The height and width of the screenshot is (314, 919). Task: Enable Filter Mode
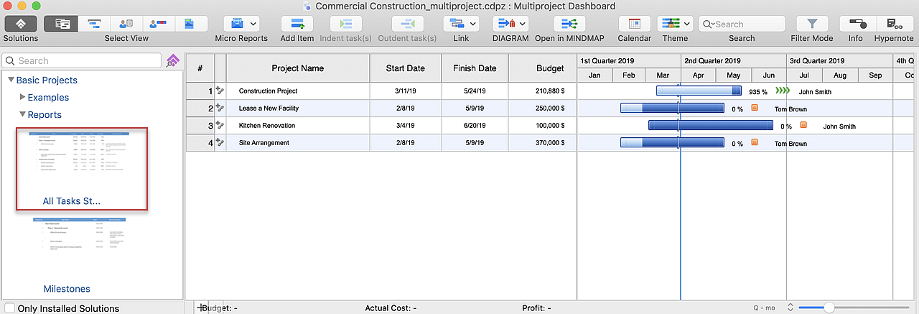811,24
